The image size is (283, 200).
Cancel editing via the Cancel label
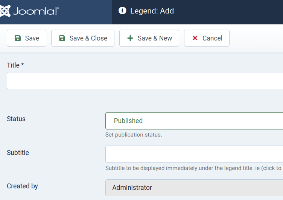[212, 38]
